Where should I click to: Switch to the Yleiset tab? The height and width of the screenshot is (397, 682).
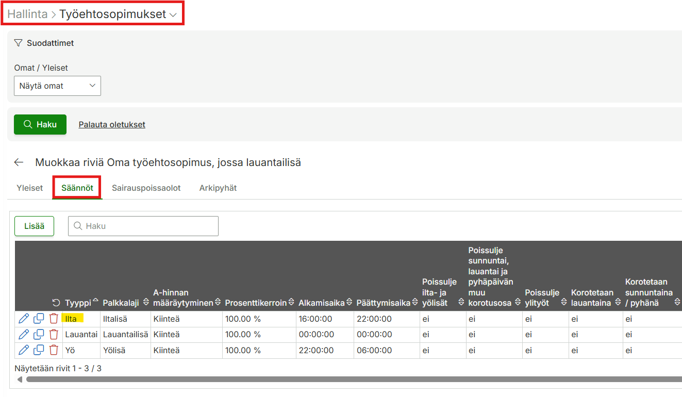coord(30,188)
